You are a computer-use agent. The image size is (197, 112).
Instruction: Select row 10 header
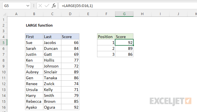click(x=3, y=72)
